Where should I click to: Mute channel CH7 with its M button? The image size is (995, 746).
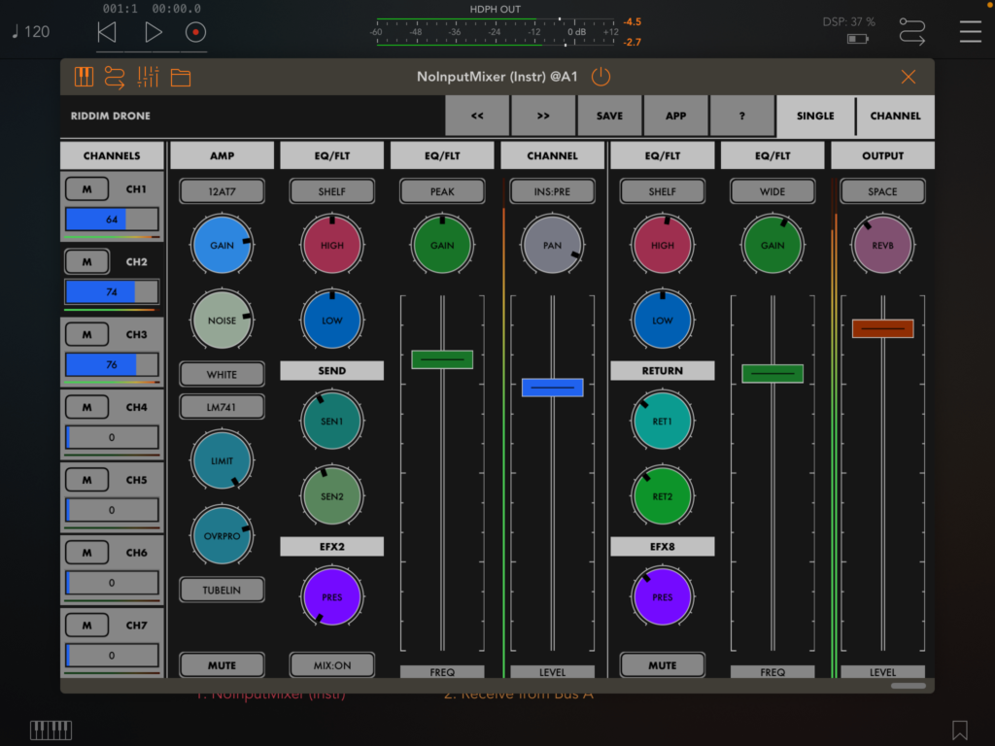pyautogui.click(x=86, y=626)
